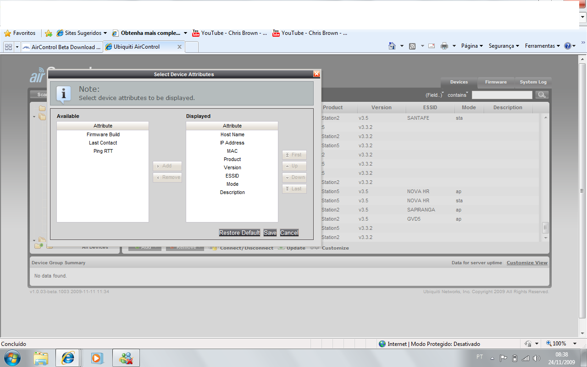Click the SANTAFE ESSID cell

pyautogui.click(x=418, y=118)
